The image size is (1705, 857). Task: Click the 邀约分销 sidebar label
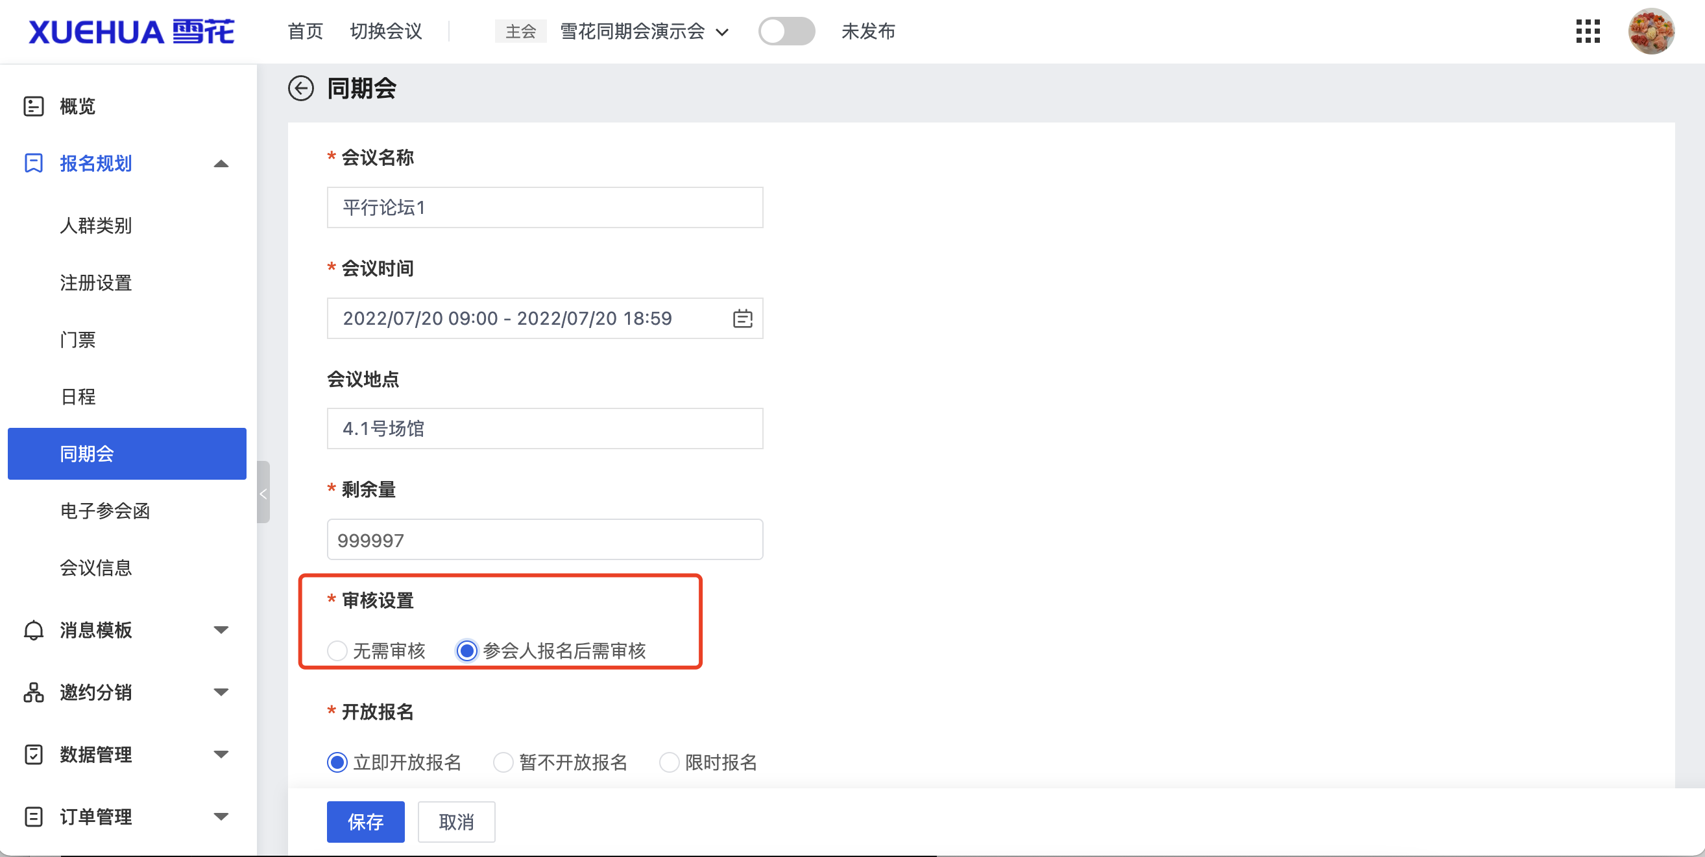click(96, 692)
